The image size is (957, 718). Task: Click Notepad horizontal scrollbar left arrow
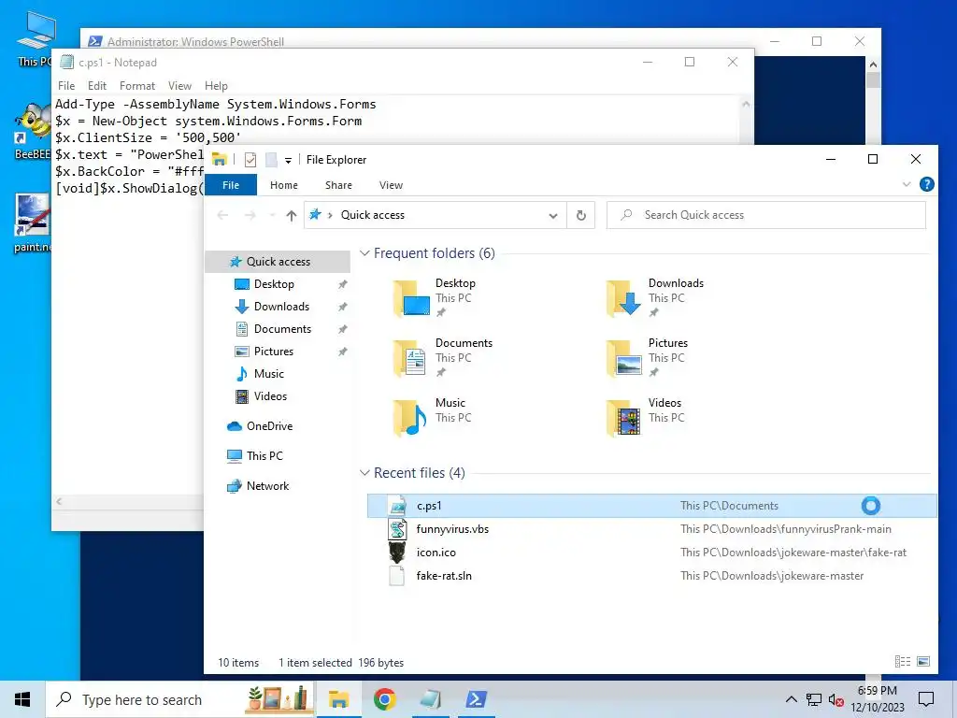59,502
